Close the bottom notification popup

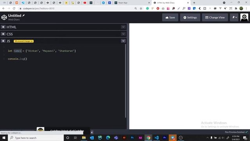pyautogui.click(x=92, y=132)
